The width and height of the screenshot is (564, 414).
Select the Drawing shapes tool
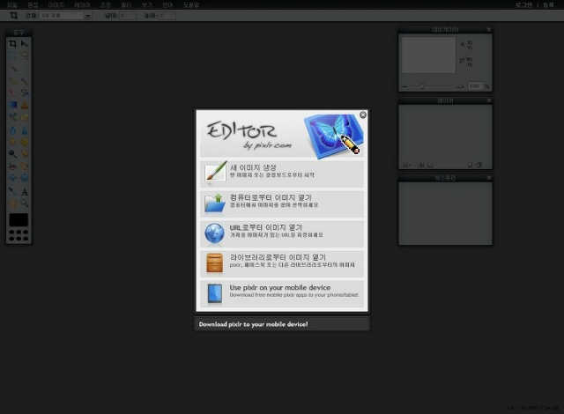pos(25,116)
